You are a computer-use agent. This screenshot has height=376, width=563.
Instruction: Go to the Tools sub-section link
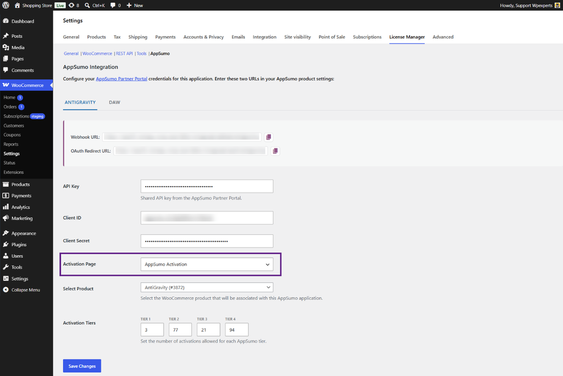(141, 53)
